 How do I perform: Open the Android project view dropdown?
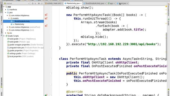(17, 3)
